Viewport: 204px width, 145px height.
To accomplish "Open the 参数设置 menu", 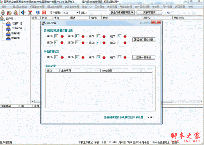I will point(112,7).
